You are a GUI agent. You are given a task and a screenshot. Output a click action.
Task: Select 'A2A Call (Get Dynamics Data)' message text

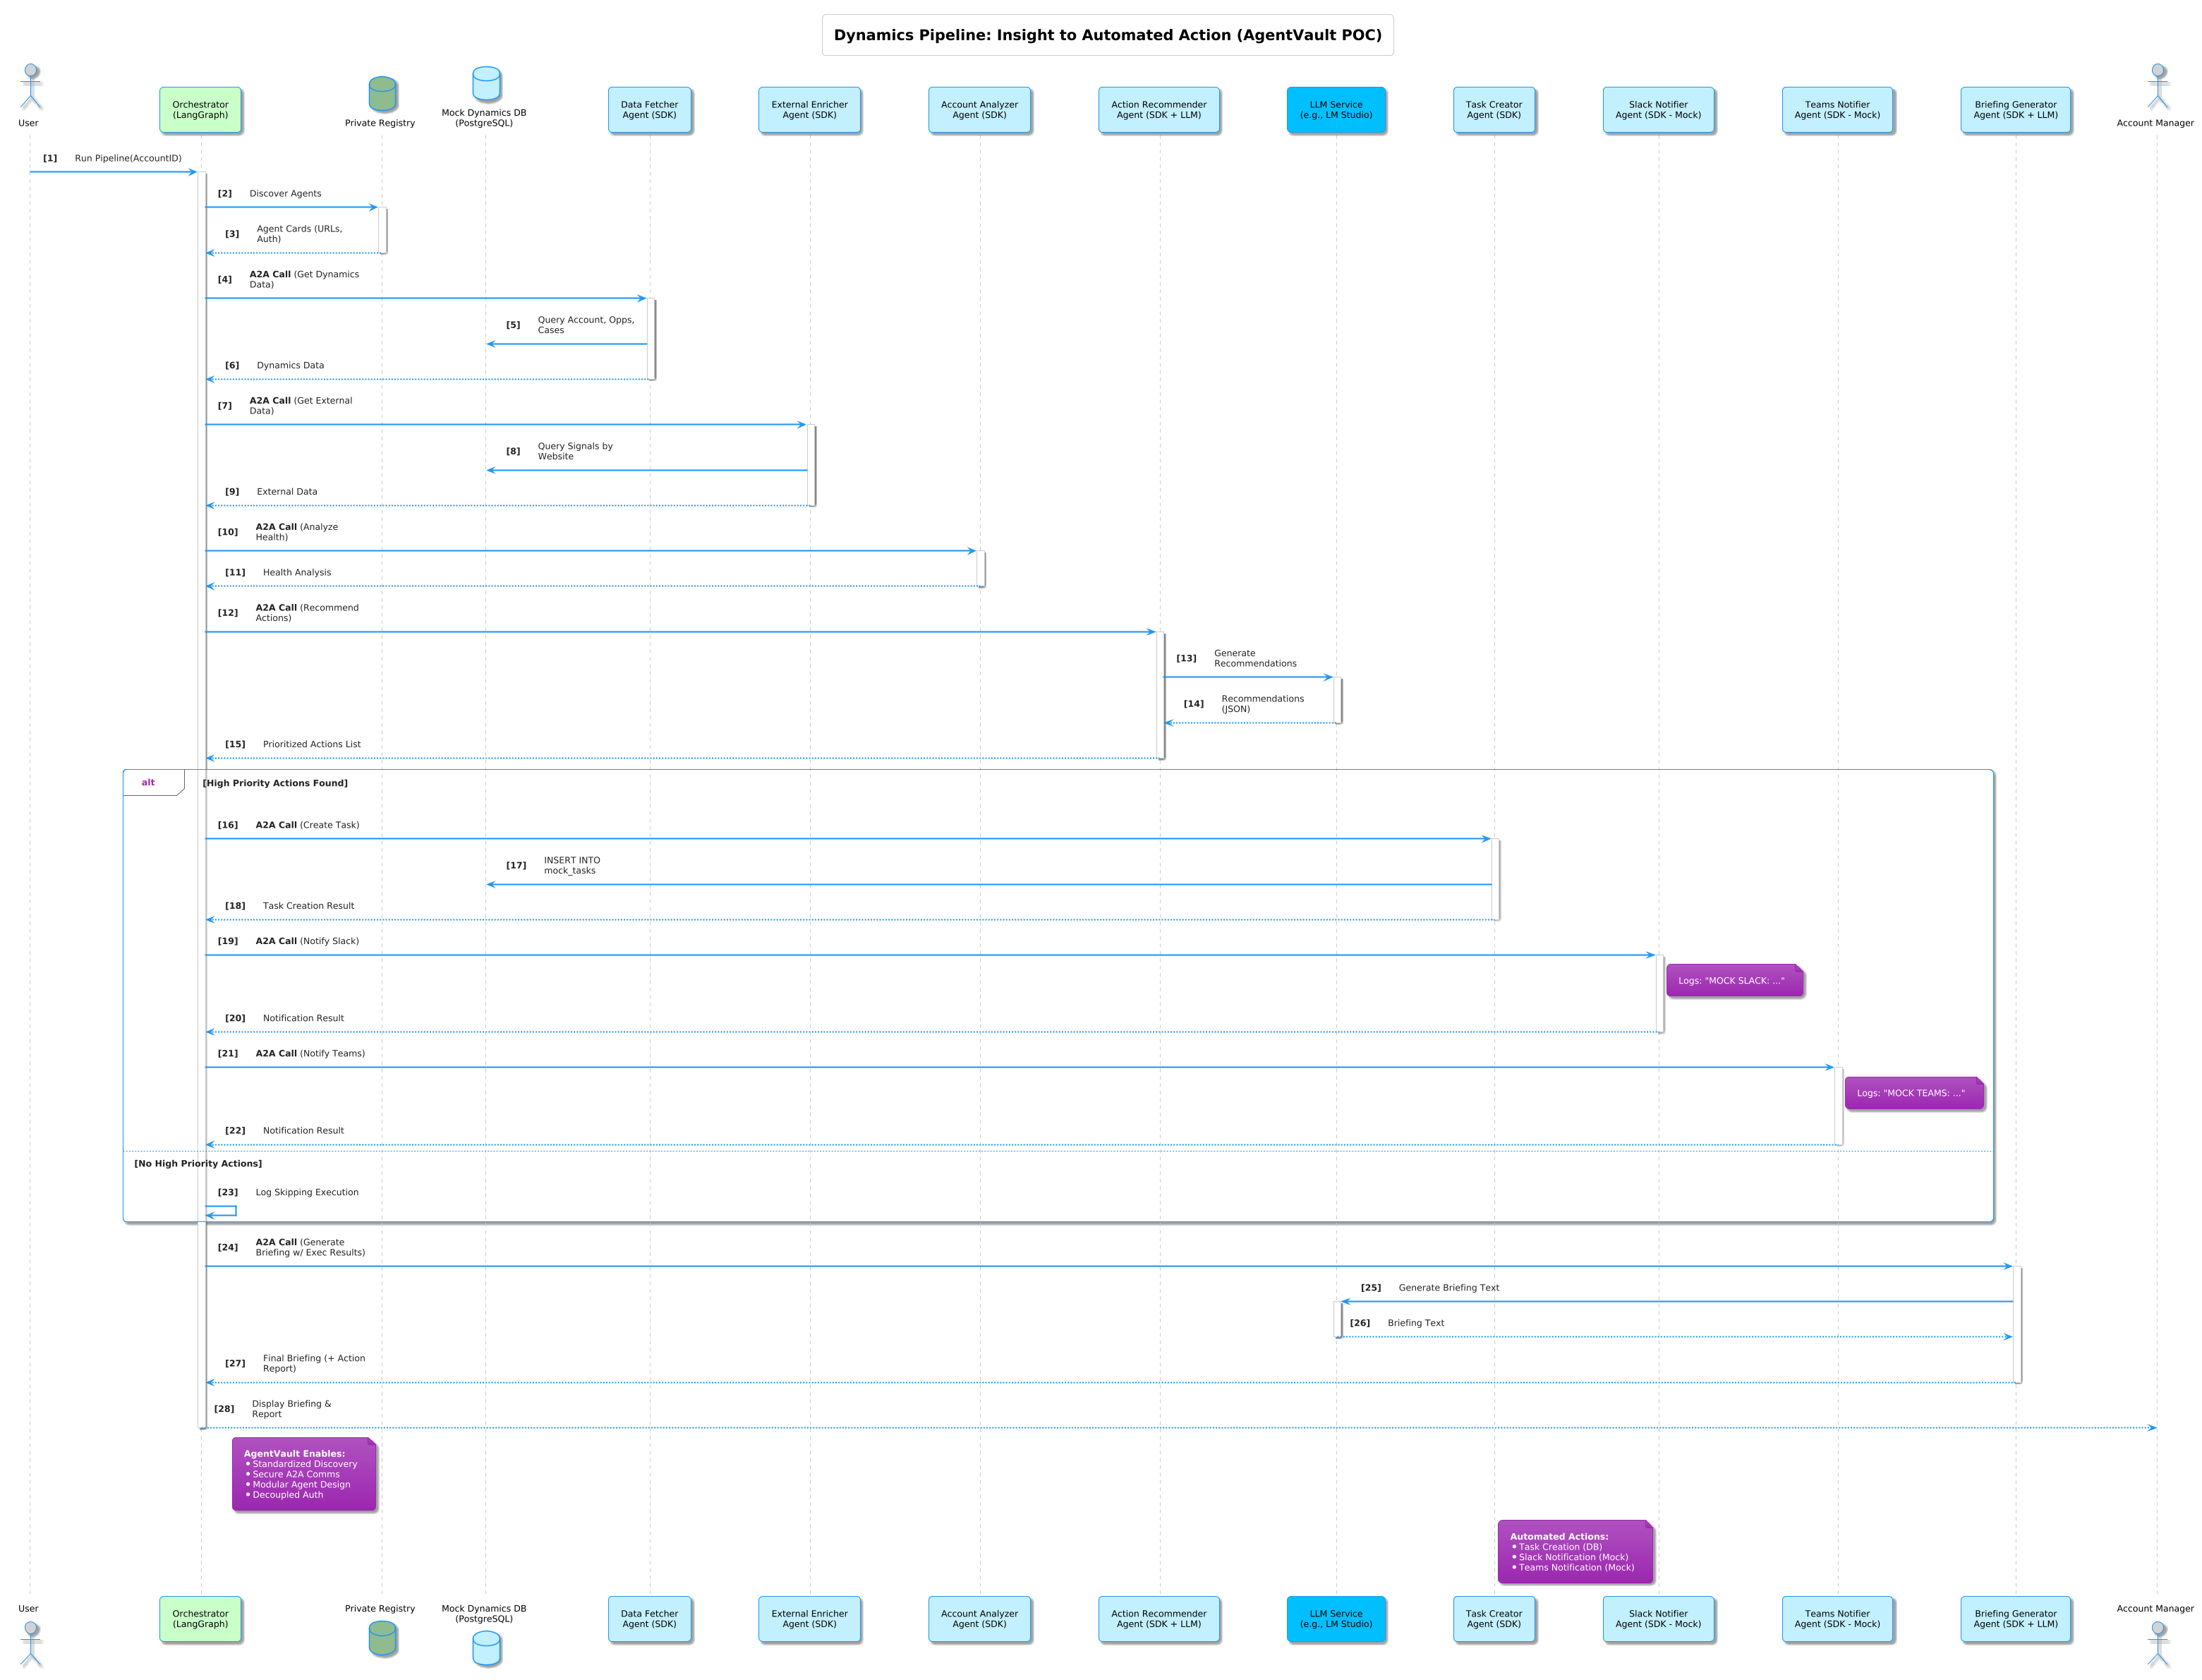[304, 279]
